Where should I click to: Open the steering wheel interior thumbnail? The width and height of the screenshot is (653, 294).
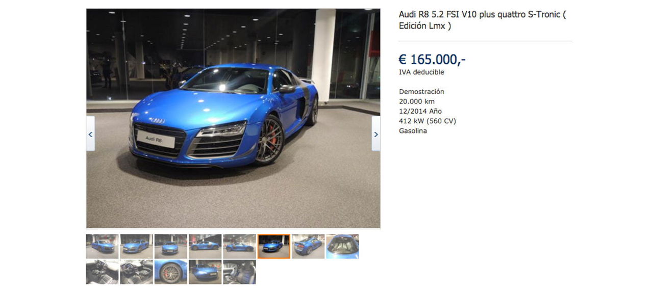137,272
